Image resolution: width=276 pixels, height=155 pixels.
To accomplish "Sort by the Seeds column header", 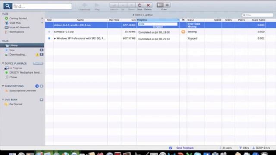I will 228,20.
